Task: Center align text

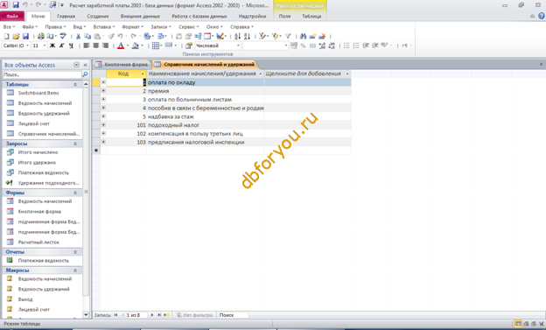Action: pos(95,46)
